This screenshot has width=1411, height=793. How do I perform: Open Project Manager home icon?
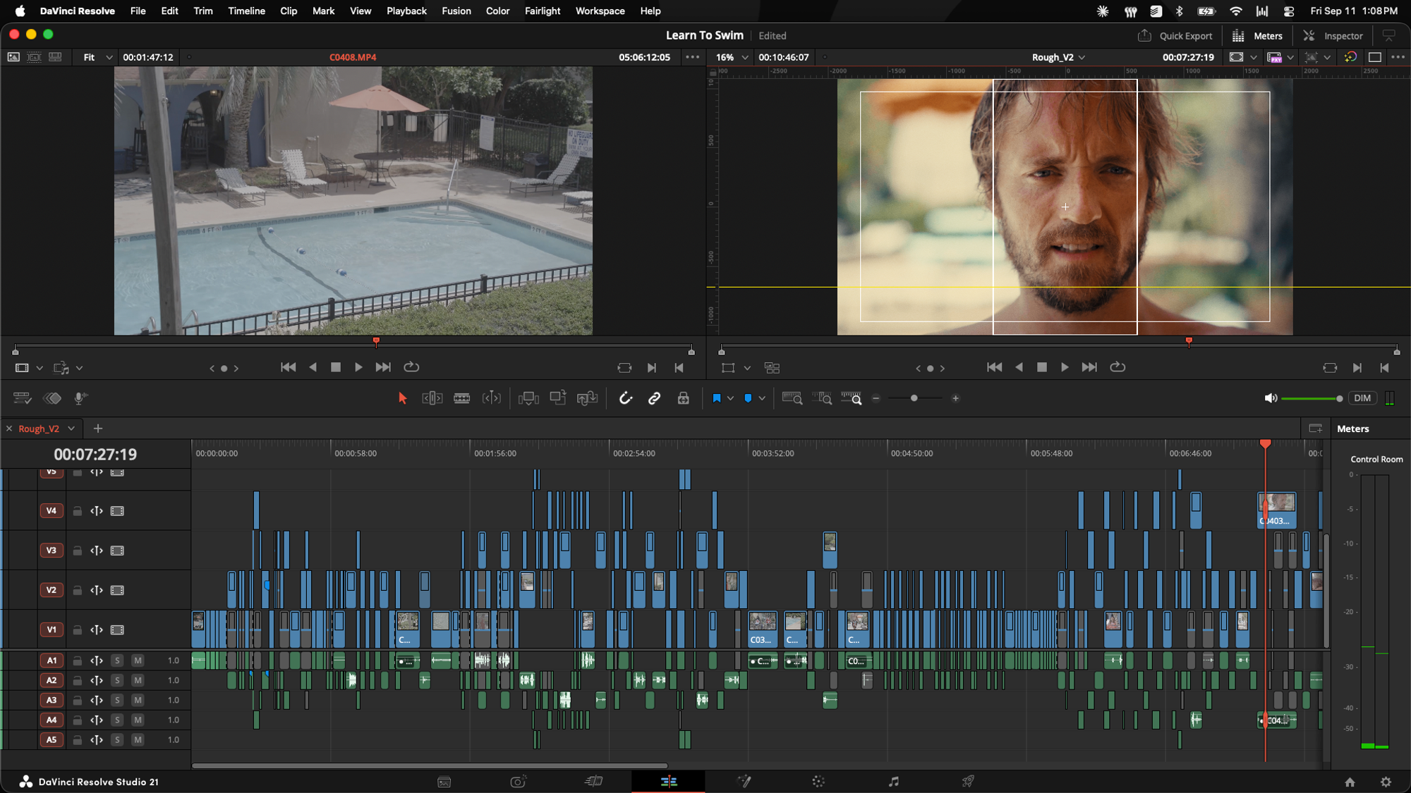click(1350, 782)
